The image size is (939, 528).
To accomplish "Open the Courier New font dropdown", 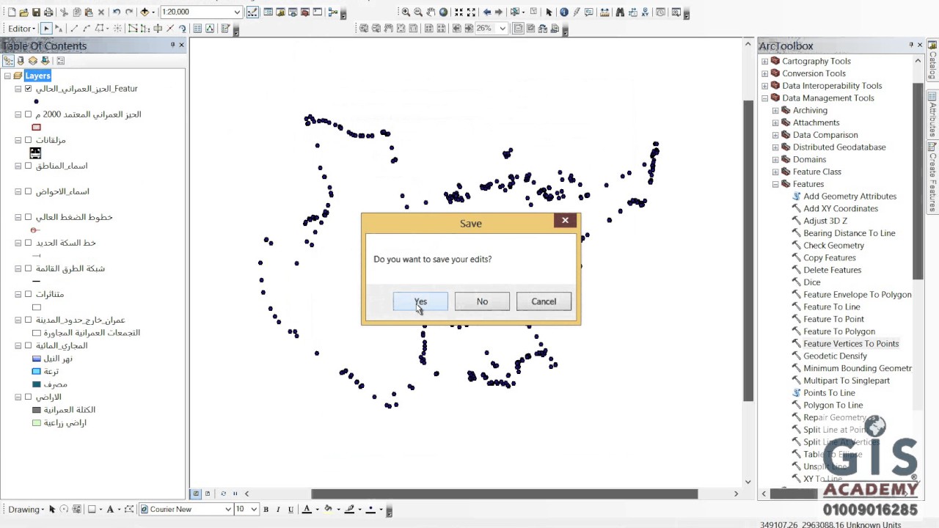I will (x=228, y=509).
